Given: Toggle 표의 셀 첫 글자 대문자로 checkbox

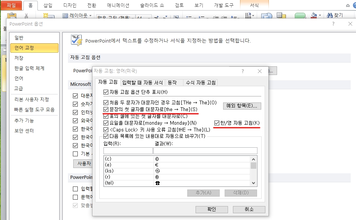Looking at the screenshot, I should click(106, 116).
